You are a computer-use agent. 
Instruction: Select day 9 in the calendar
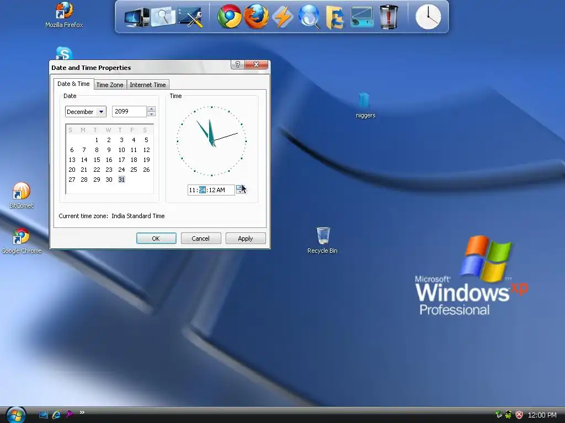(x=109, y=150)
